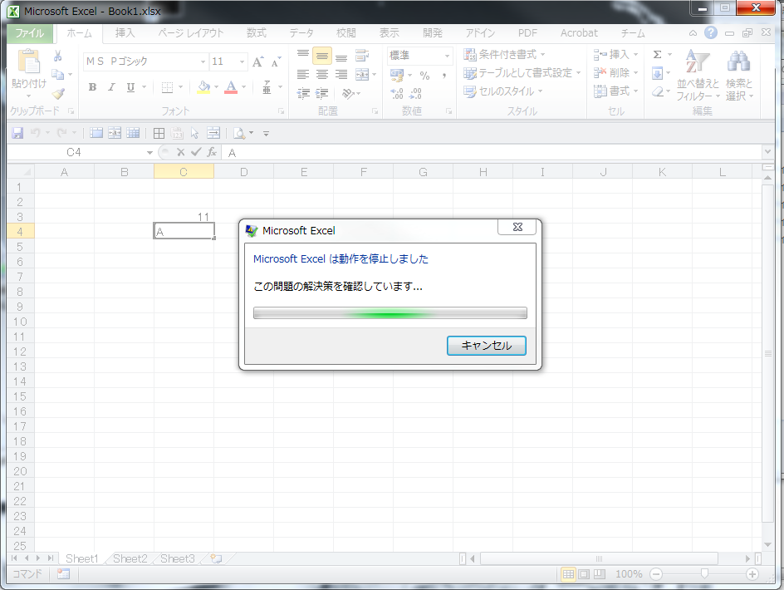
Task: Toggle left text alignment
Action: (303, 75)
